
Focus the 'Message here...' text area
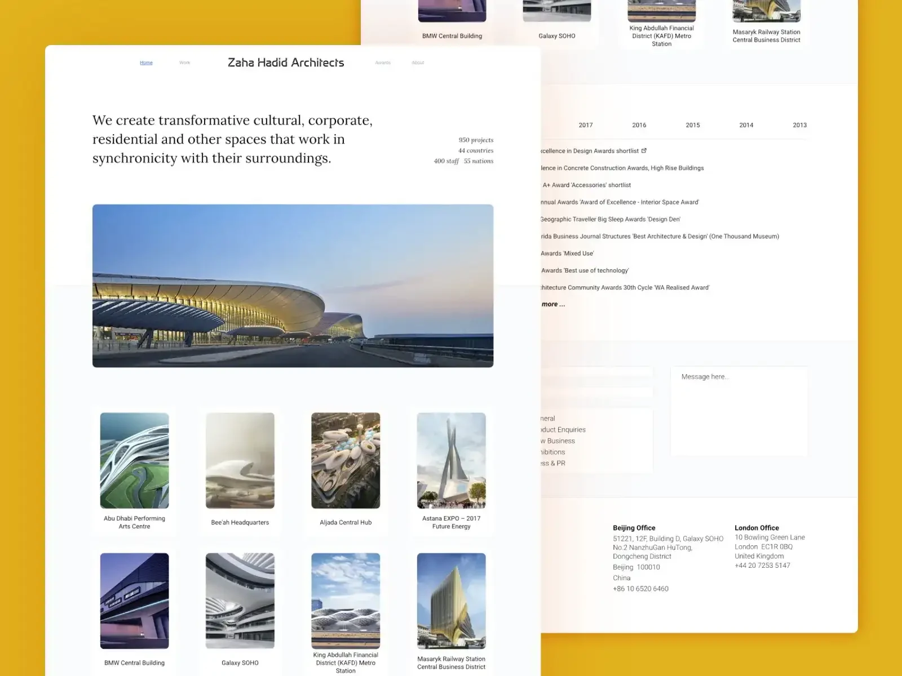[739, 411]
